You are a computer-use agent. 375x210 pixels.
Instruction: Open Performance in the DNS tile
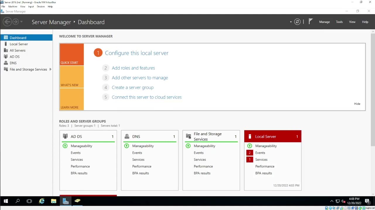coord(142,166)
